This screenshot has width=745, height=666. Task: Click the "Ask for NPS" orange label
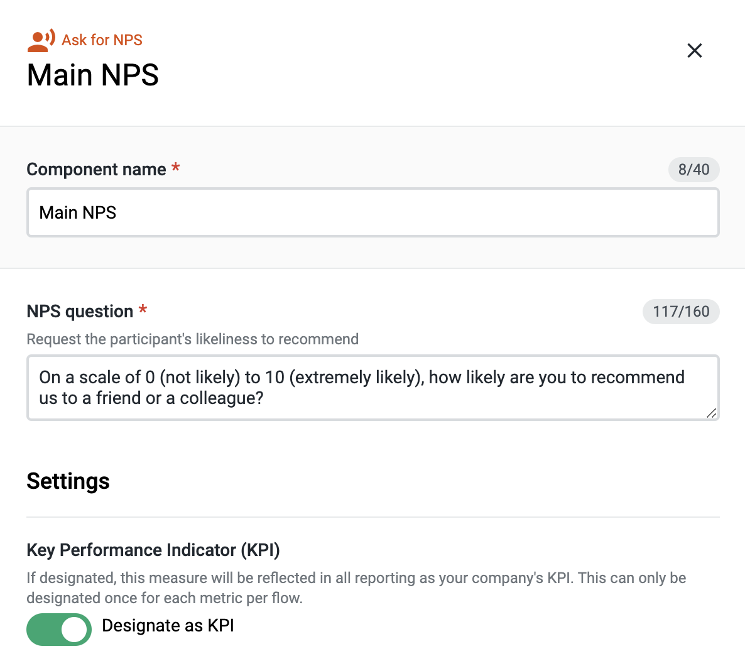point(102,40)
